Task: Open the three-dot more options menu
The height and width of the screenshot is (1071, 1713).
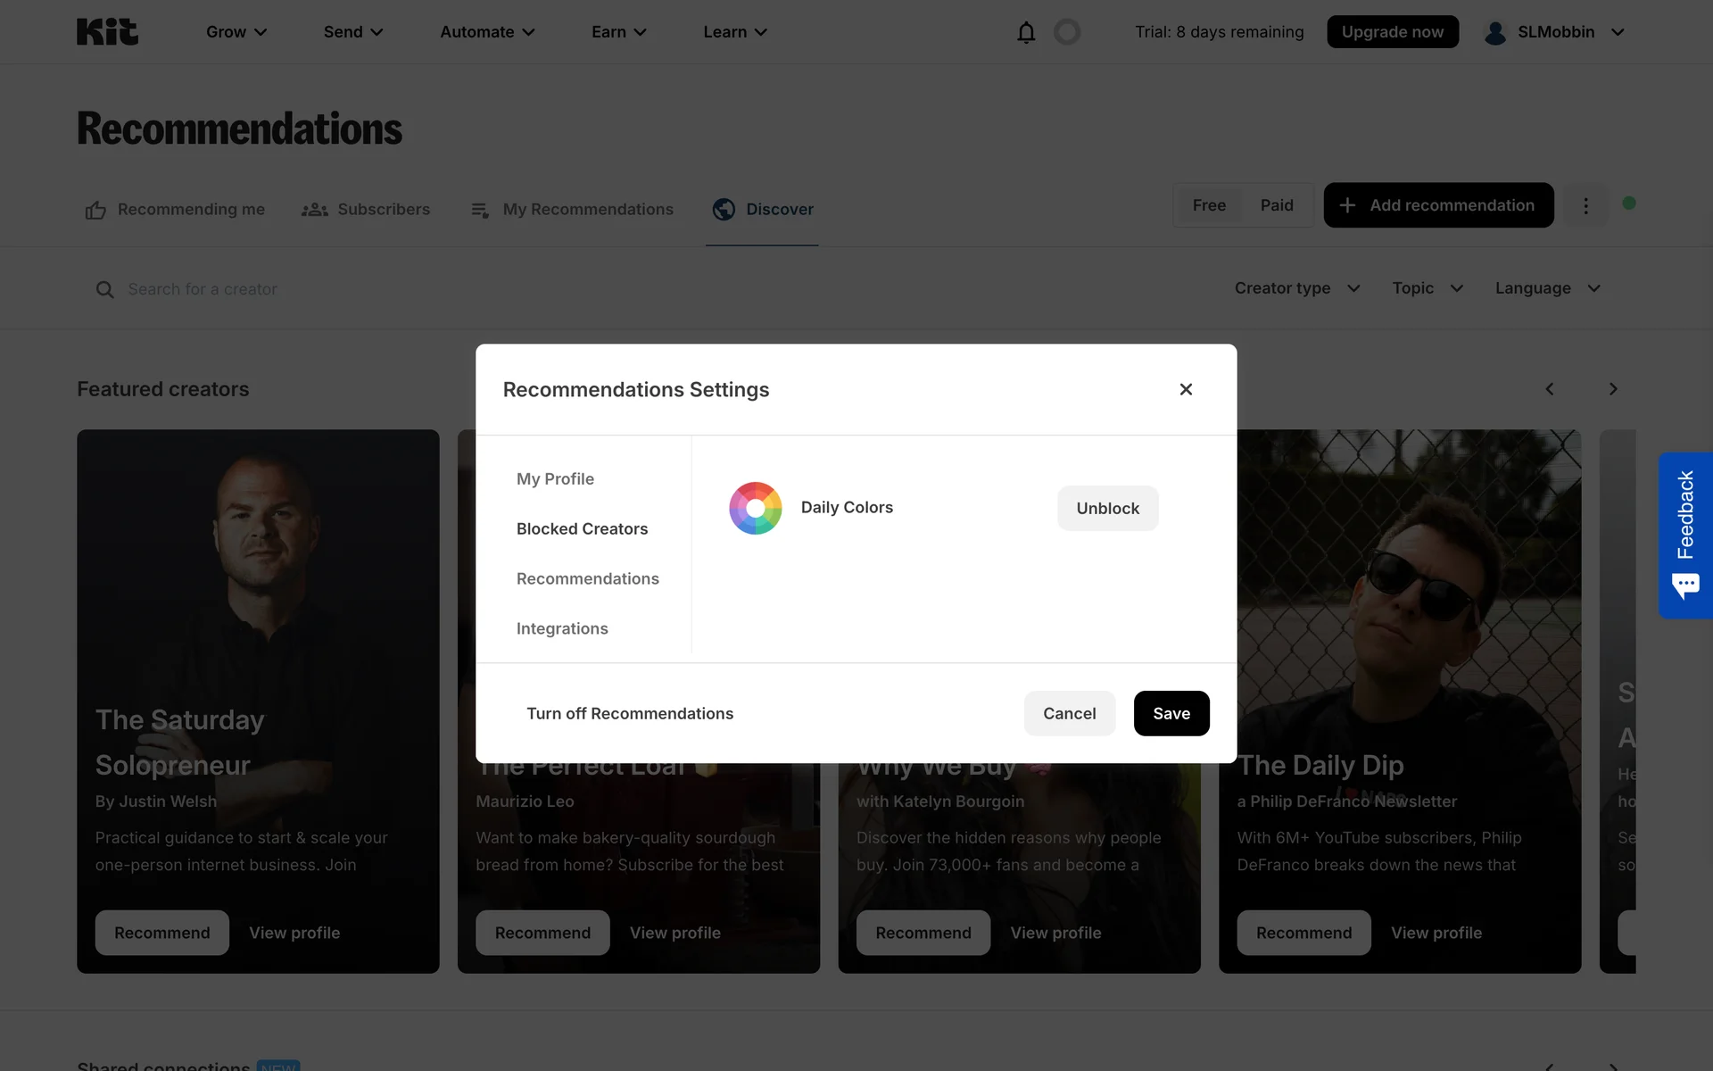Action: [x=1585, y=205]
